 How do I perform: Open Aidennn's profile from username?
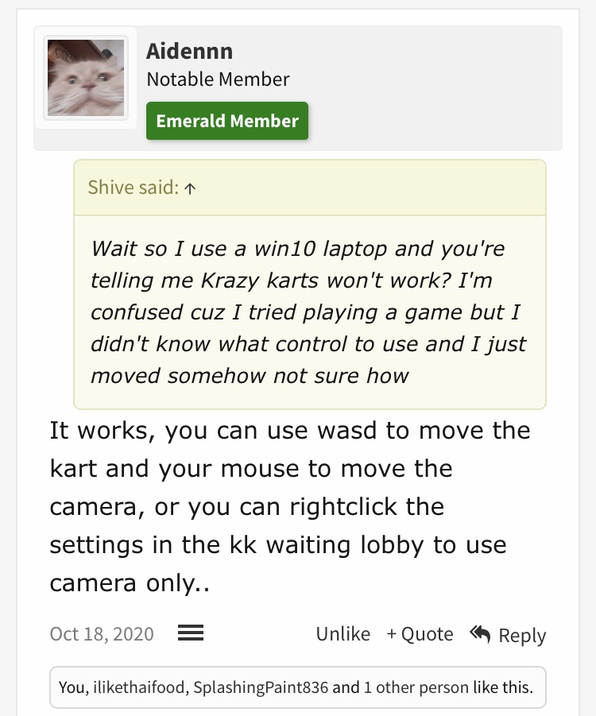190,51
